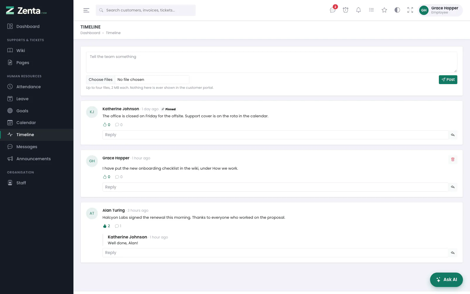470x294 pixels.
Task: Send reply on Alan Turing's post
Action: click(453, 253)
